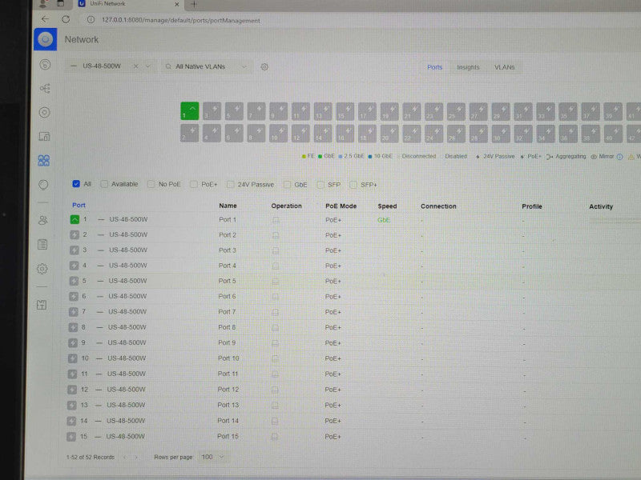Click the '1-52 of 52 Records' text

(91, 457)
